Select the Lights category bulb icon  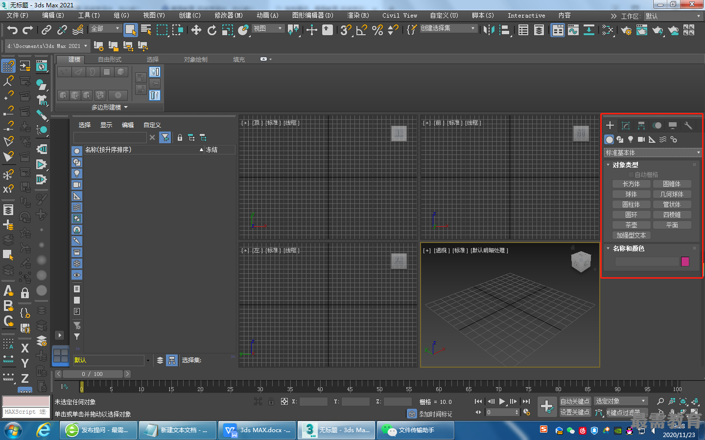tap(631, 139)
